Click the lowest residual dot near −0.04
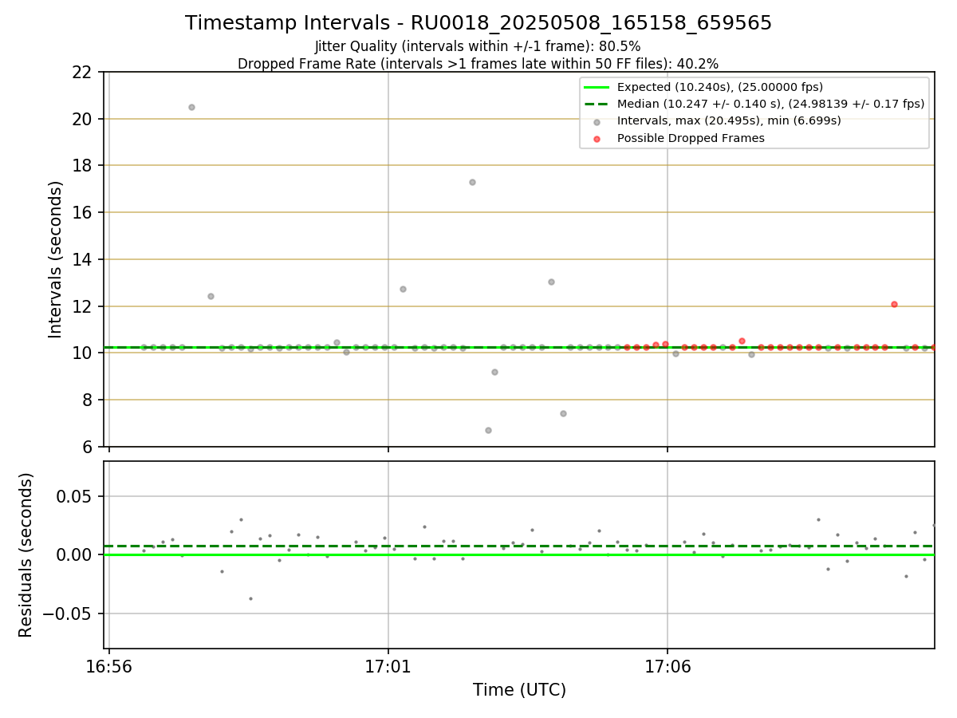Image resolution: width=957 pixels, height=718 pixels. coord(250,598)
